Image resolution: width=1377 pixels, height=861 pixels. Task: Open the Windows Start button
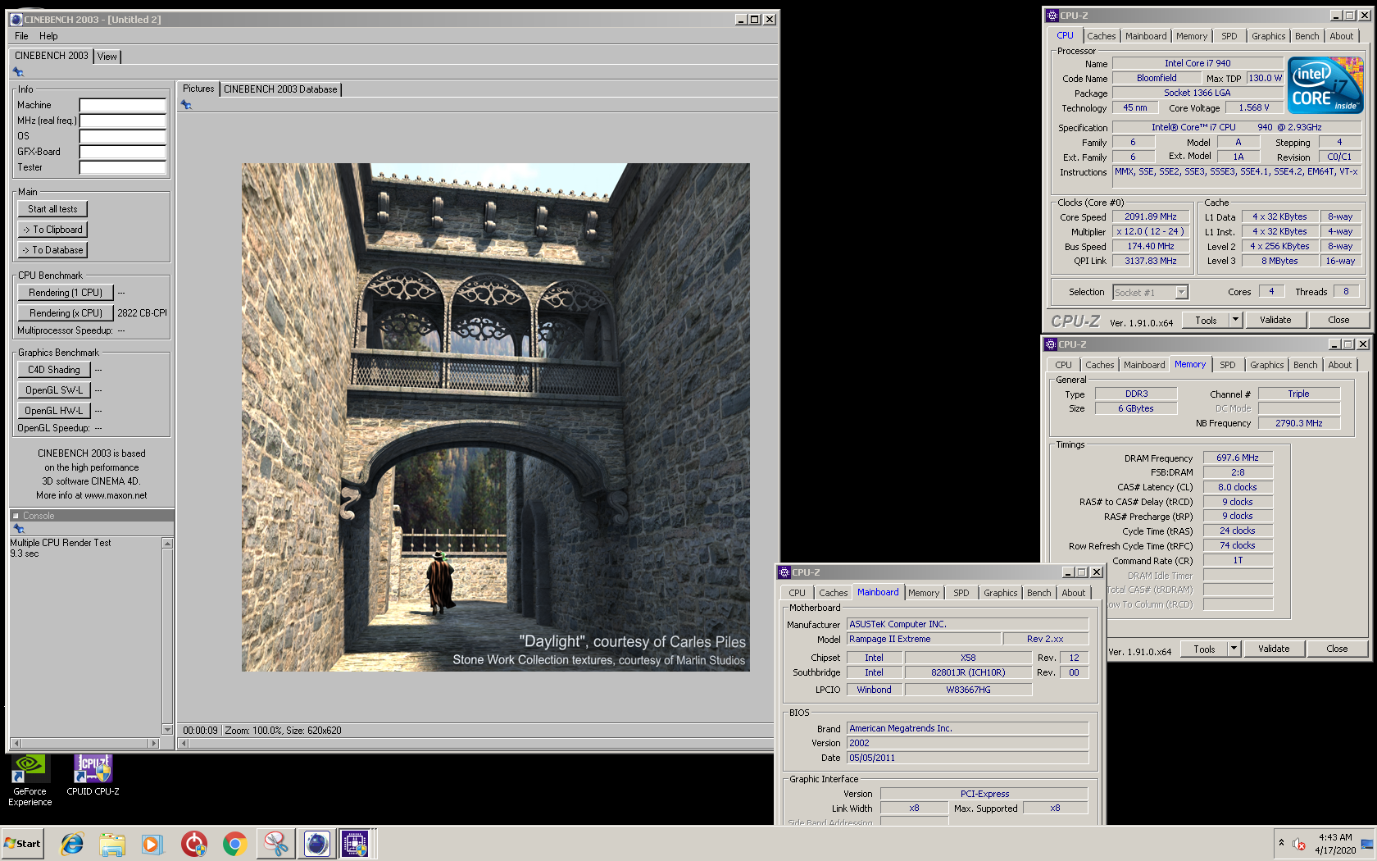[x=22, y=843]
